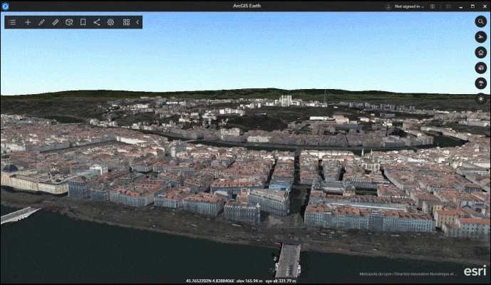This screenshot has width=491, height=285.
Task: Click the Add Data plus icon
Action: pos(28,22)
